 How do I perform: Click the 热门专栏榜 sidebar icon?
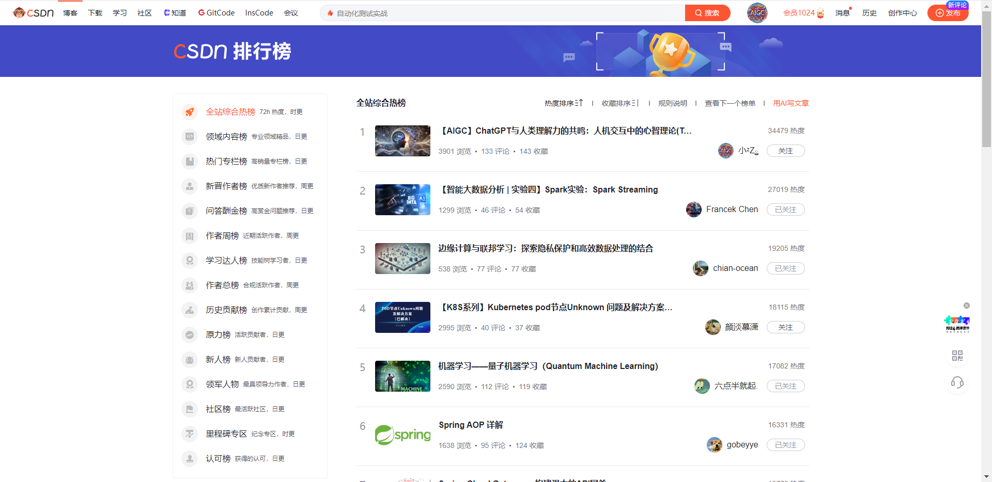[190, 162]
